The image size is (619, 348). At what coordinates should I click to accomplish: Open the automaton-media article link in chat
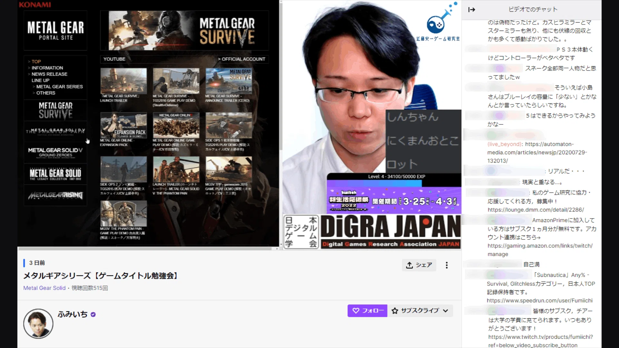coord(537,152)
